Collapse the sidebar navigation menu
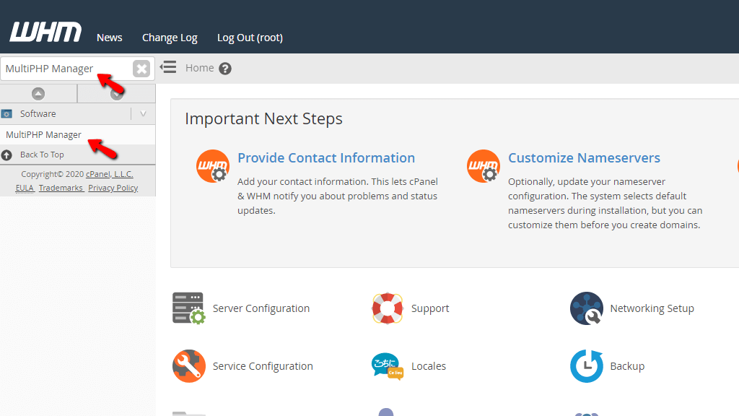Viewport: 739px width, 416px height. pos(168,68)
